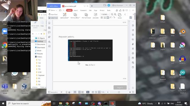This screenshot has width=190, height=106.
Task: Click the WPS Office home tab
Action: pos(54,6)
